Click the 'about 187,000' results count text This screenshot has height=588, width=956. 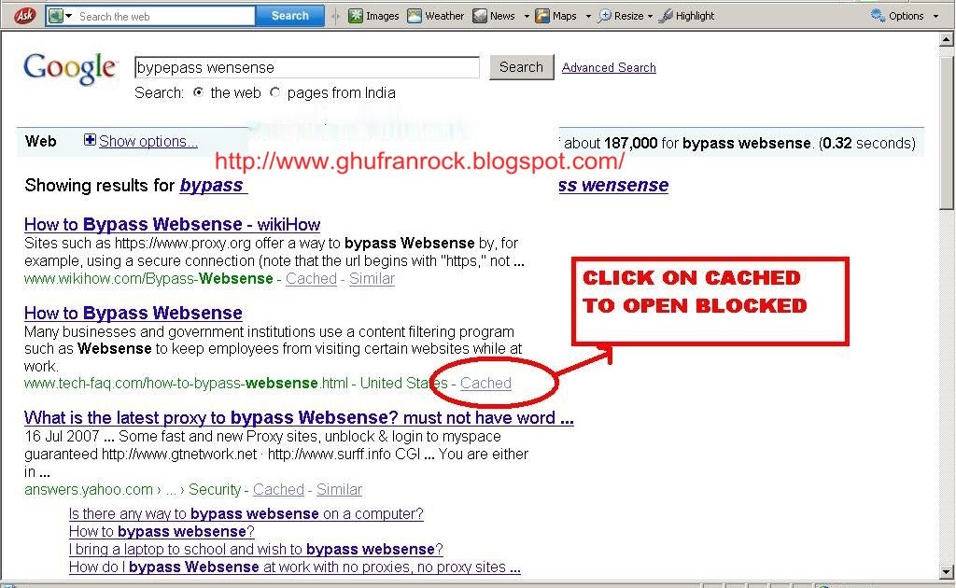pyautogui.click(x=611, y=143)
